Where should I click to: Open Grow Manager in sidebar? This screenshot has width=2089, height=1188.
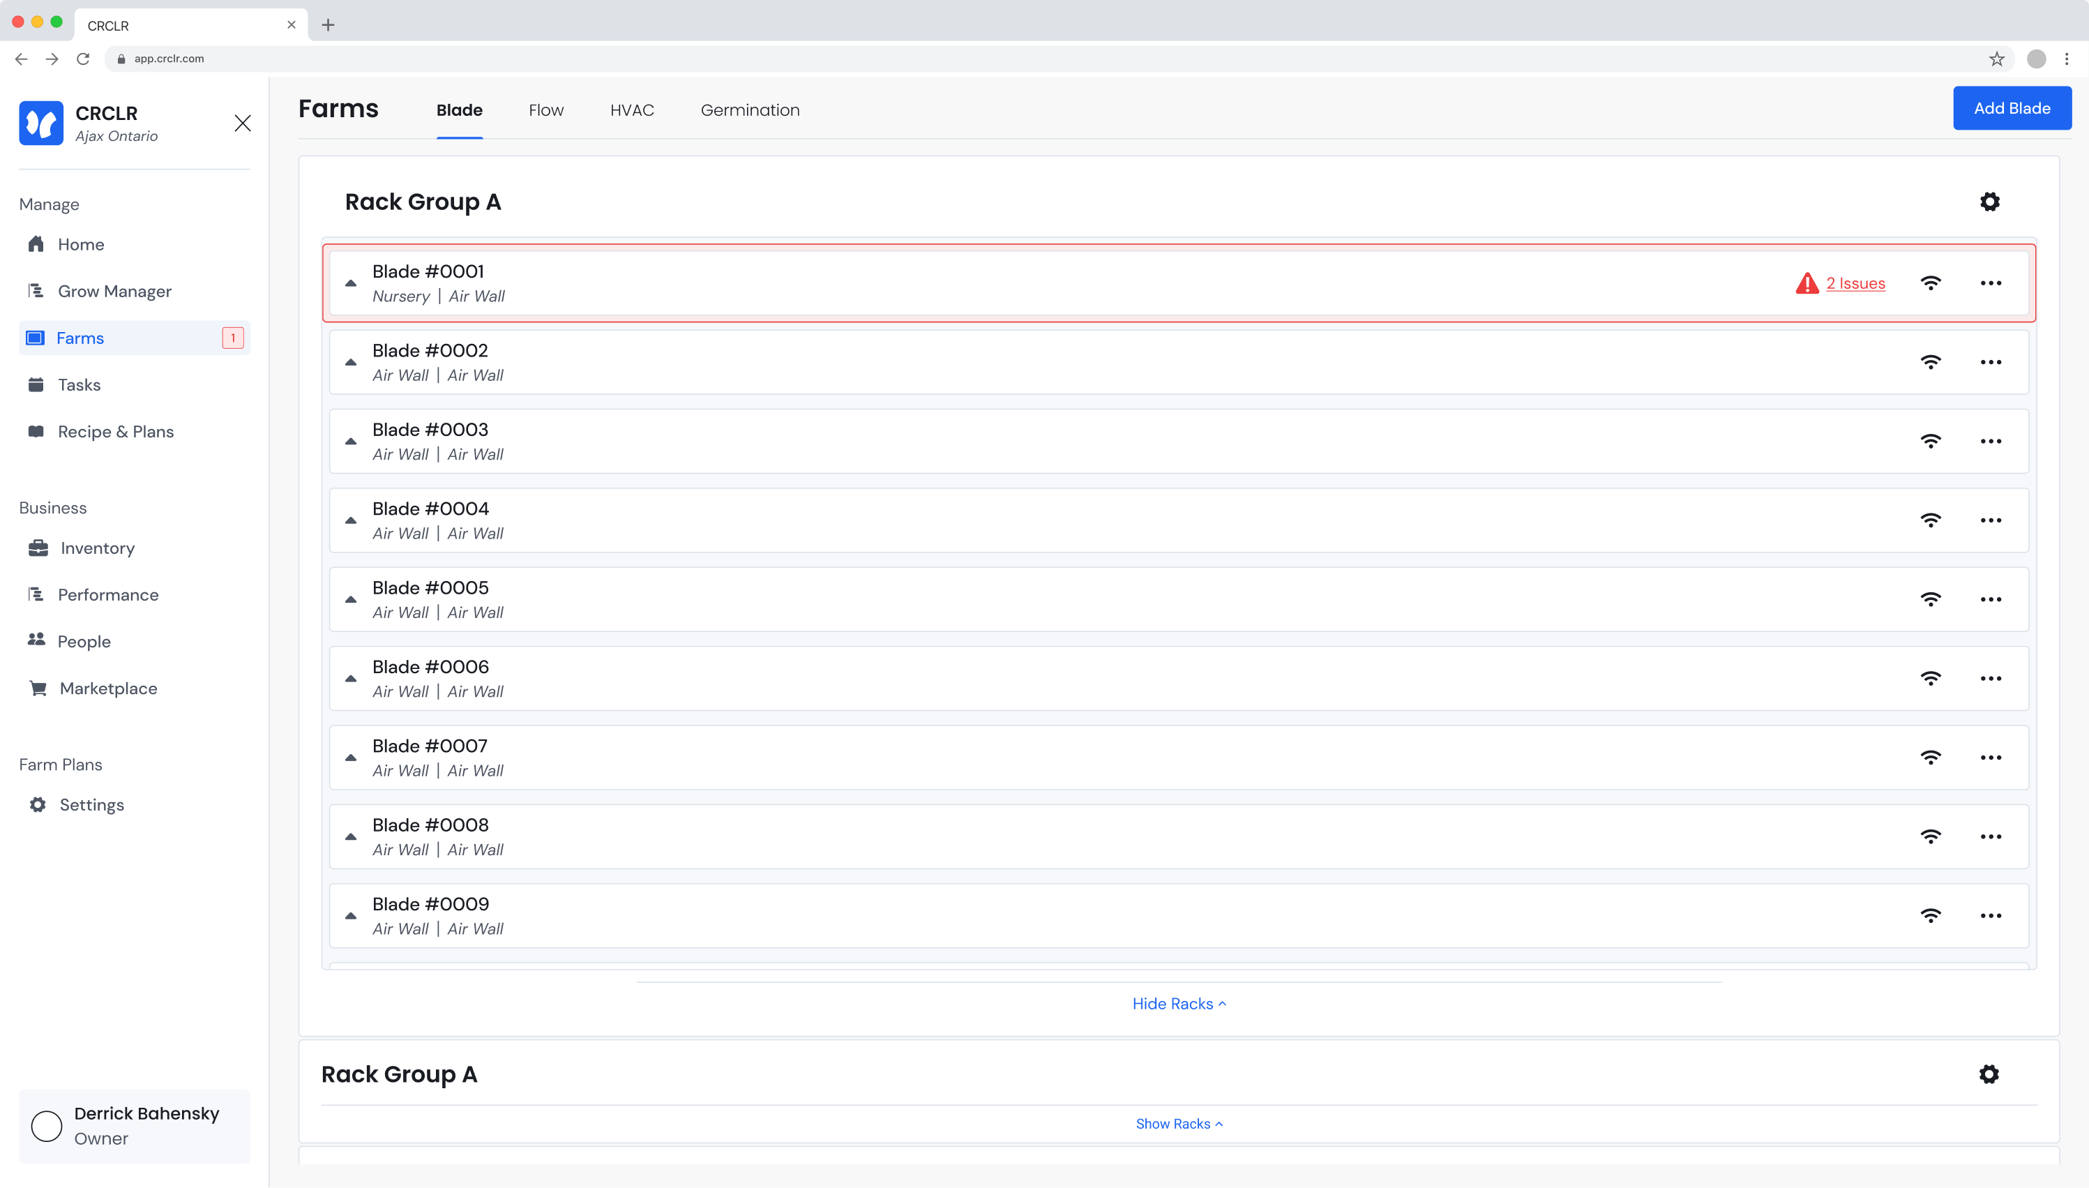click(114, 292)
